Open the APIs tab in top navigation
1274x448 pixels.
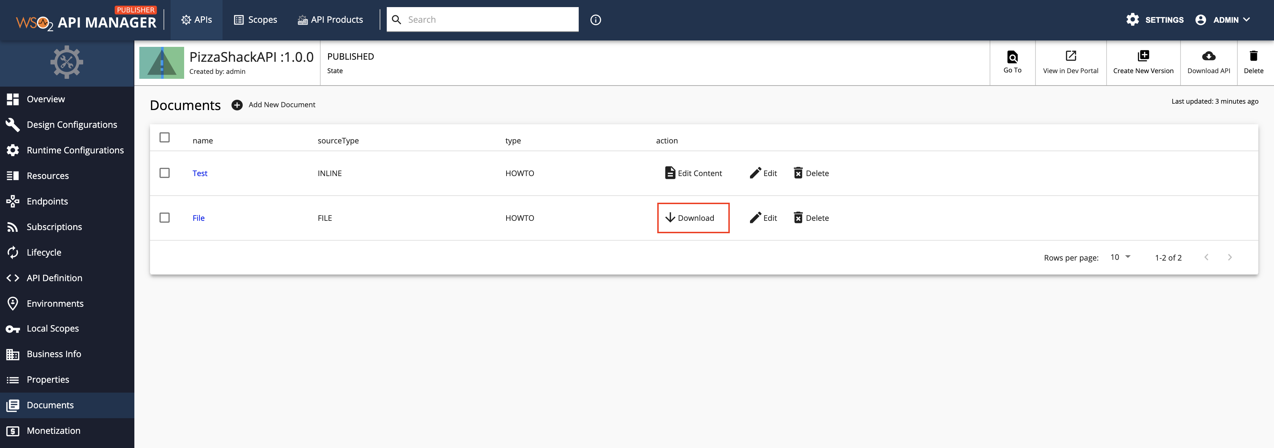[196, 20]
